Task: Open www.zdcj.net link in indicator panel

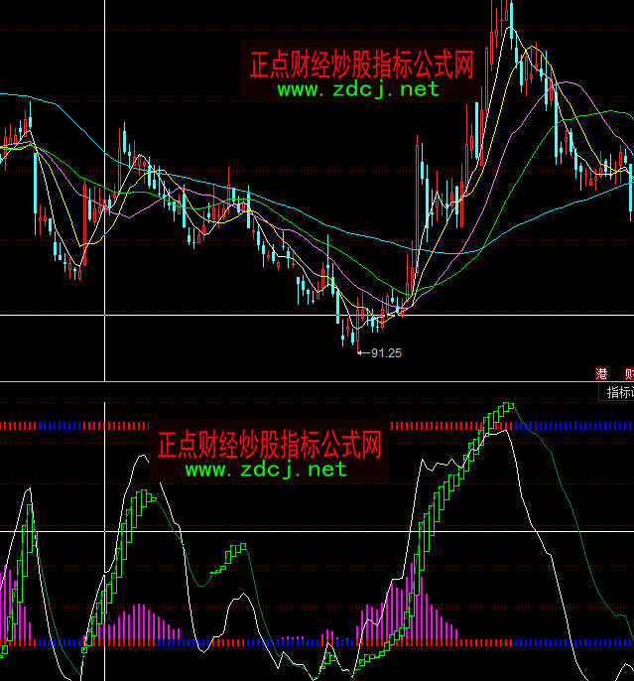Action: 266,470
